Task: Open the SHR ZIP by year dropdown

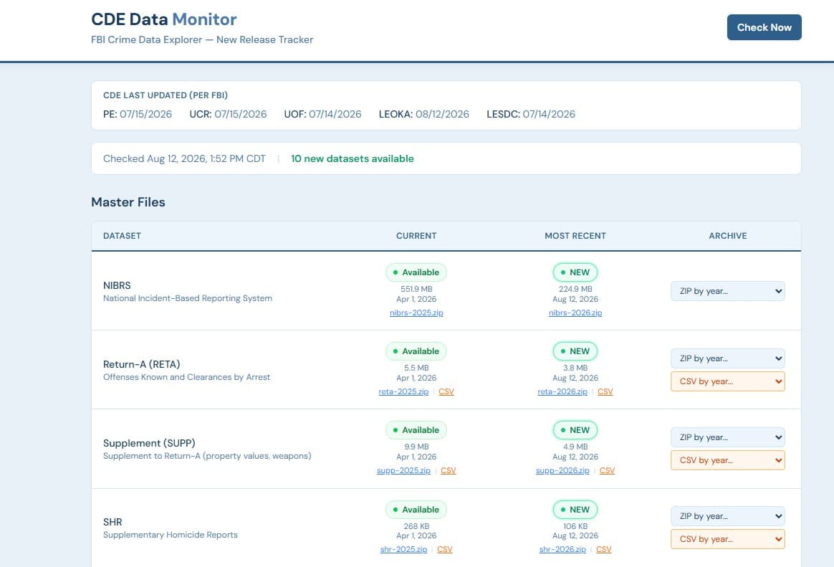Action: 728,516
